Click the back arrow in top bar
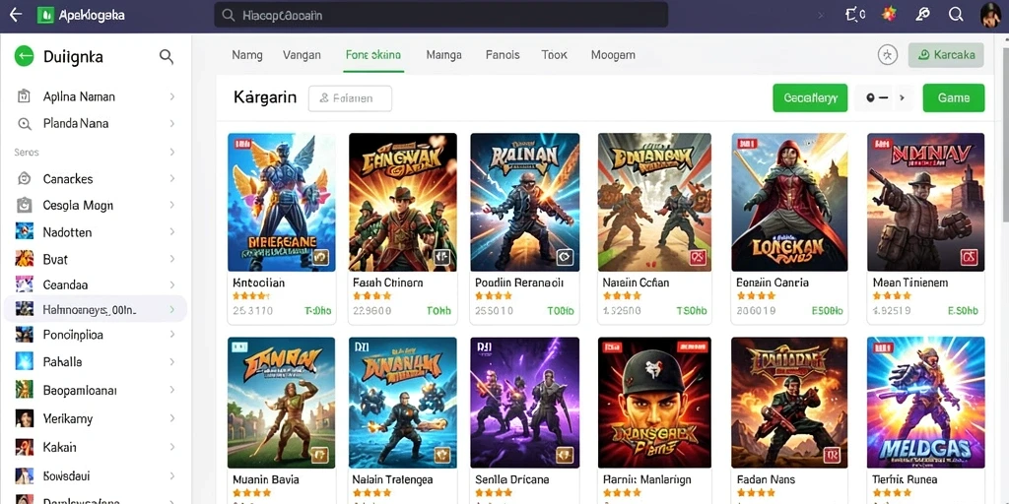Image resolution: width=1009 pixels, height=504 pixels. tap(16, 15)
